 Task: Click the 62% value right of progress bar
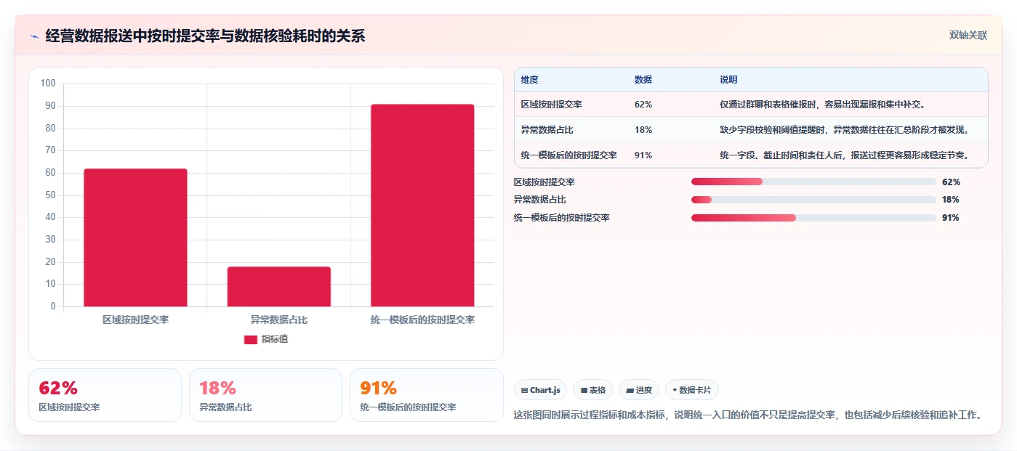point(951,182)
